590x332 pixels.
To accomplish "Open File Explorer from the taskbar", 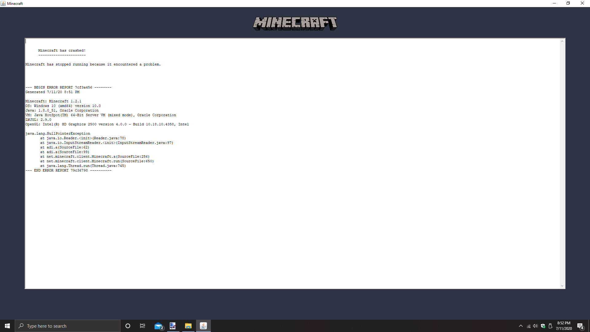I will pyautogui.click(x=188, y=326).
